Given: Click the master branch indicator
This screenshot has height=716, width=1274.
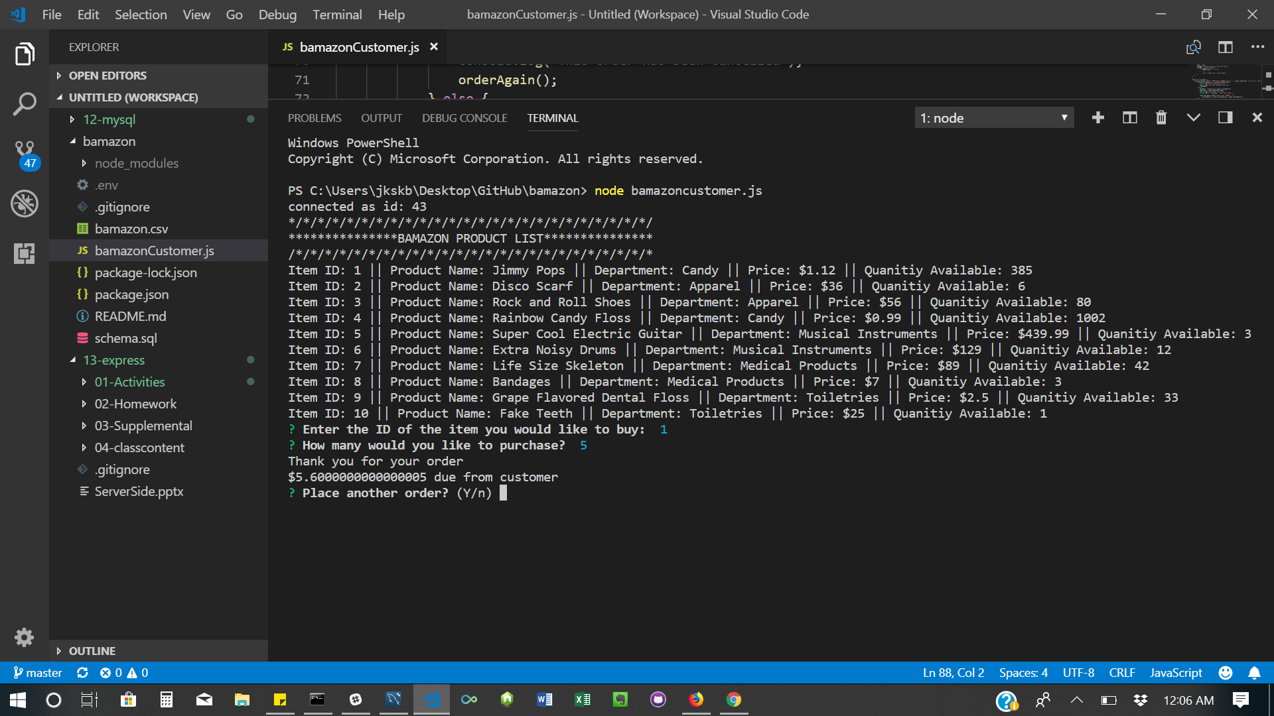Looking at the screenshot, I should coord(37,672).
